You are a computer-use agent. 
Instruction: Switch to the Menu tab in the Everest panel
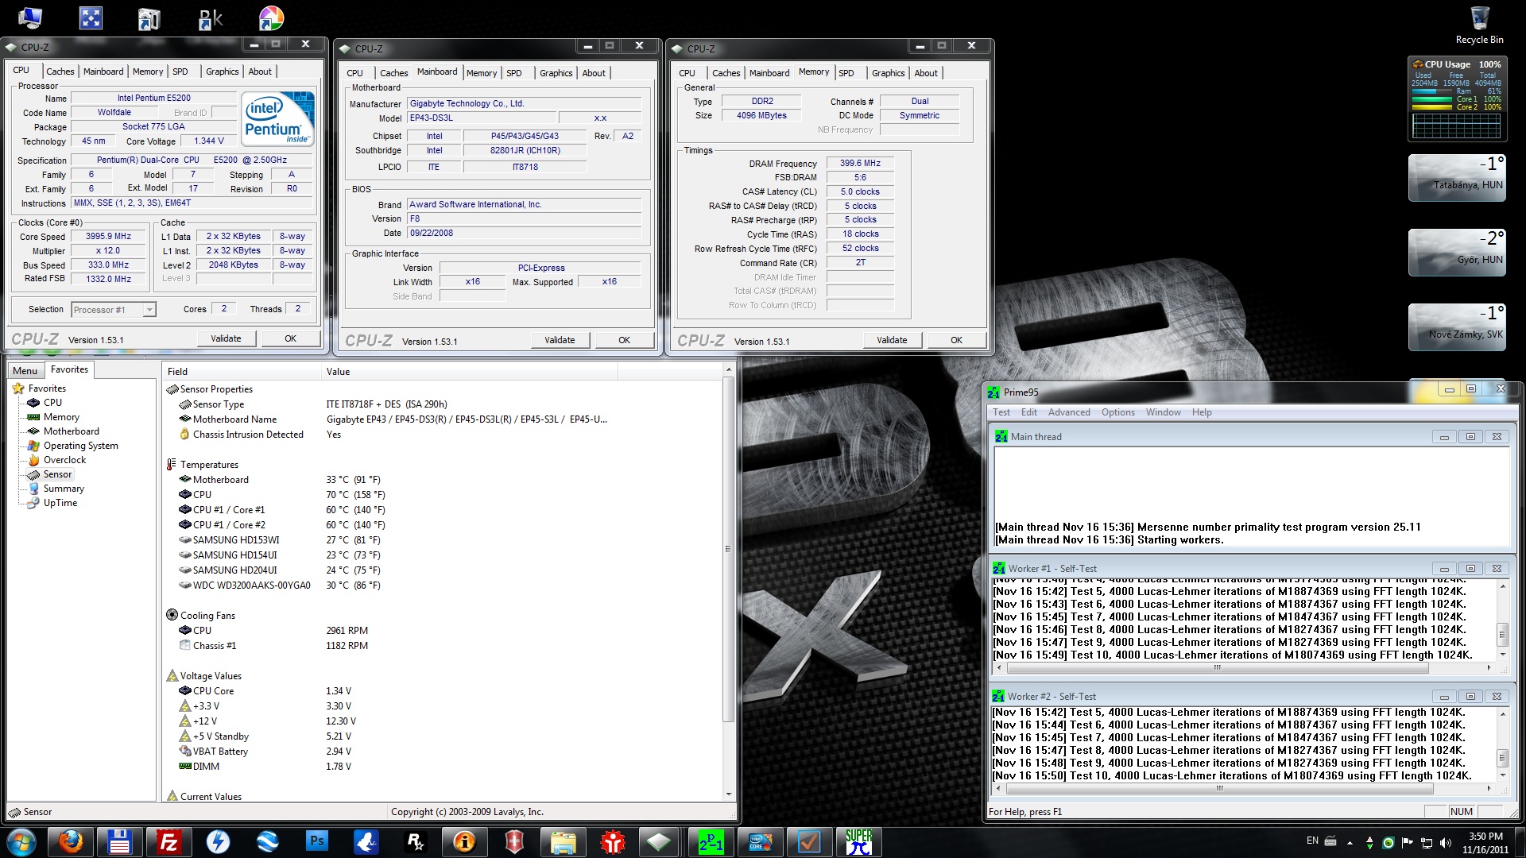25,370
